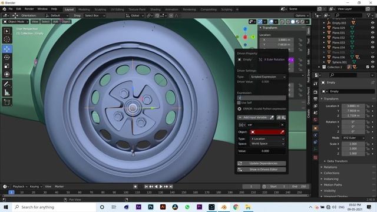Open outliner filter funnel icon
377x212 pixels.
[x=369, y=15]
